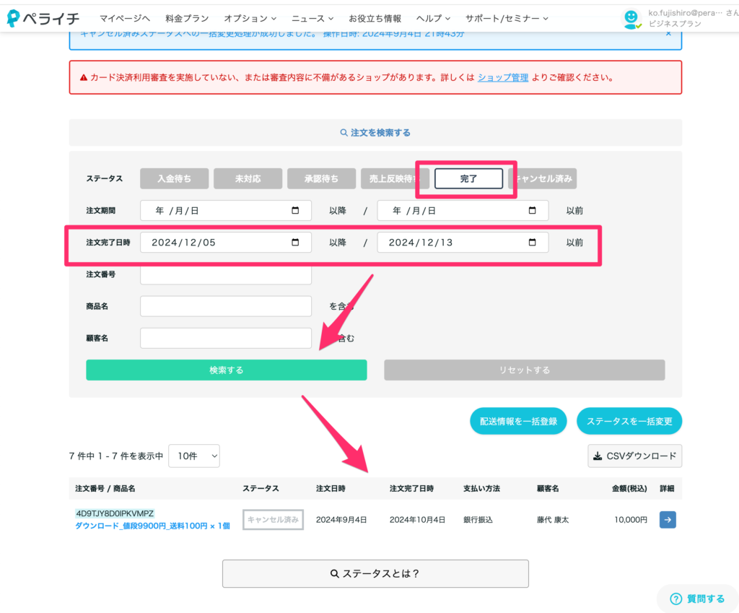739x613 pixels.
Task: Open calendar picker for order completion end date
Action: click(x=533, y=243)
